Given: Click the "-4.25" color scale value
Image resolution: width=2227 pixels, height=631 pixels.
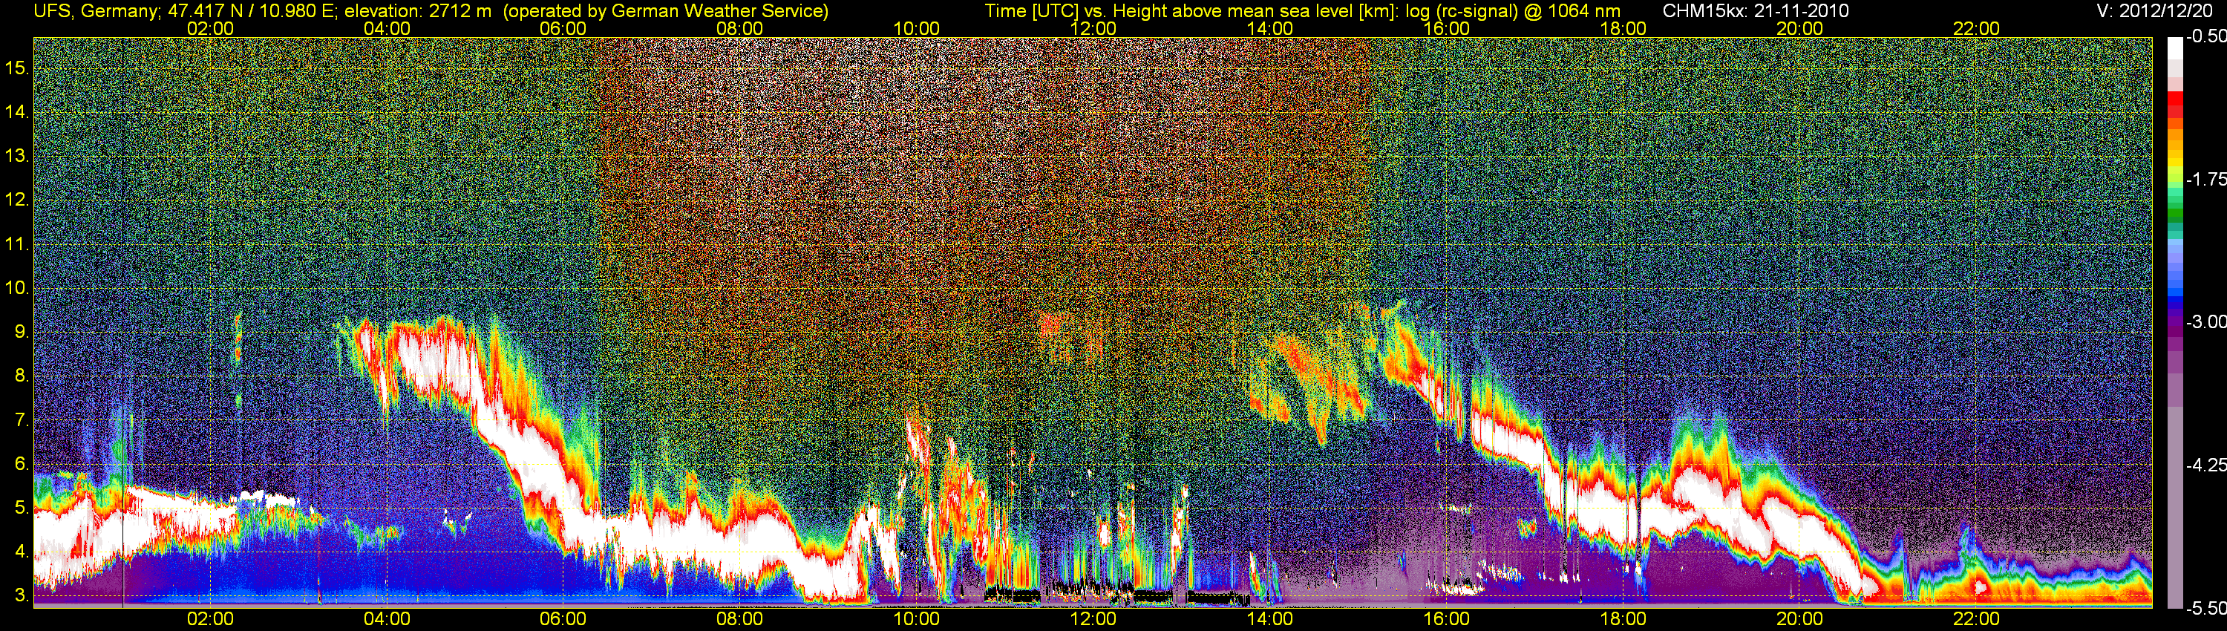Looking at the screenshot, I should tap(2205, 465).
